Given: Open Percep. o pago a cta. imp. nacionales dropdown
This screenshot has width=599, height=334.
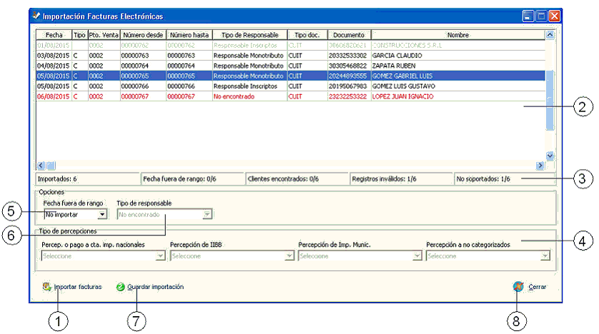Looking at the screenshot, I should 162,255.
